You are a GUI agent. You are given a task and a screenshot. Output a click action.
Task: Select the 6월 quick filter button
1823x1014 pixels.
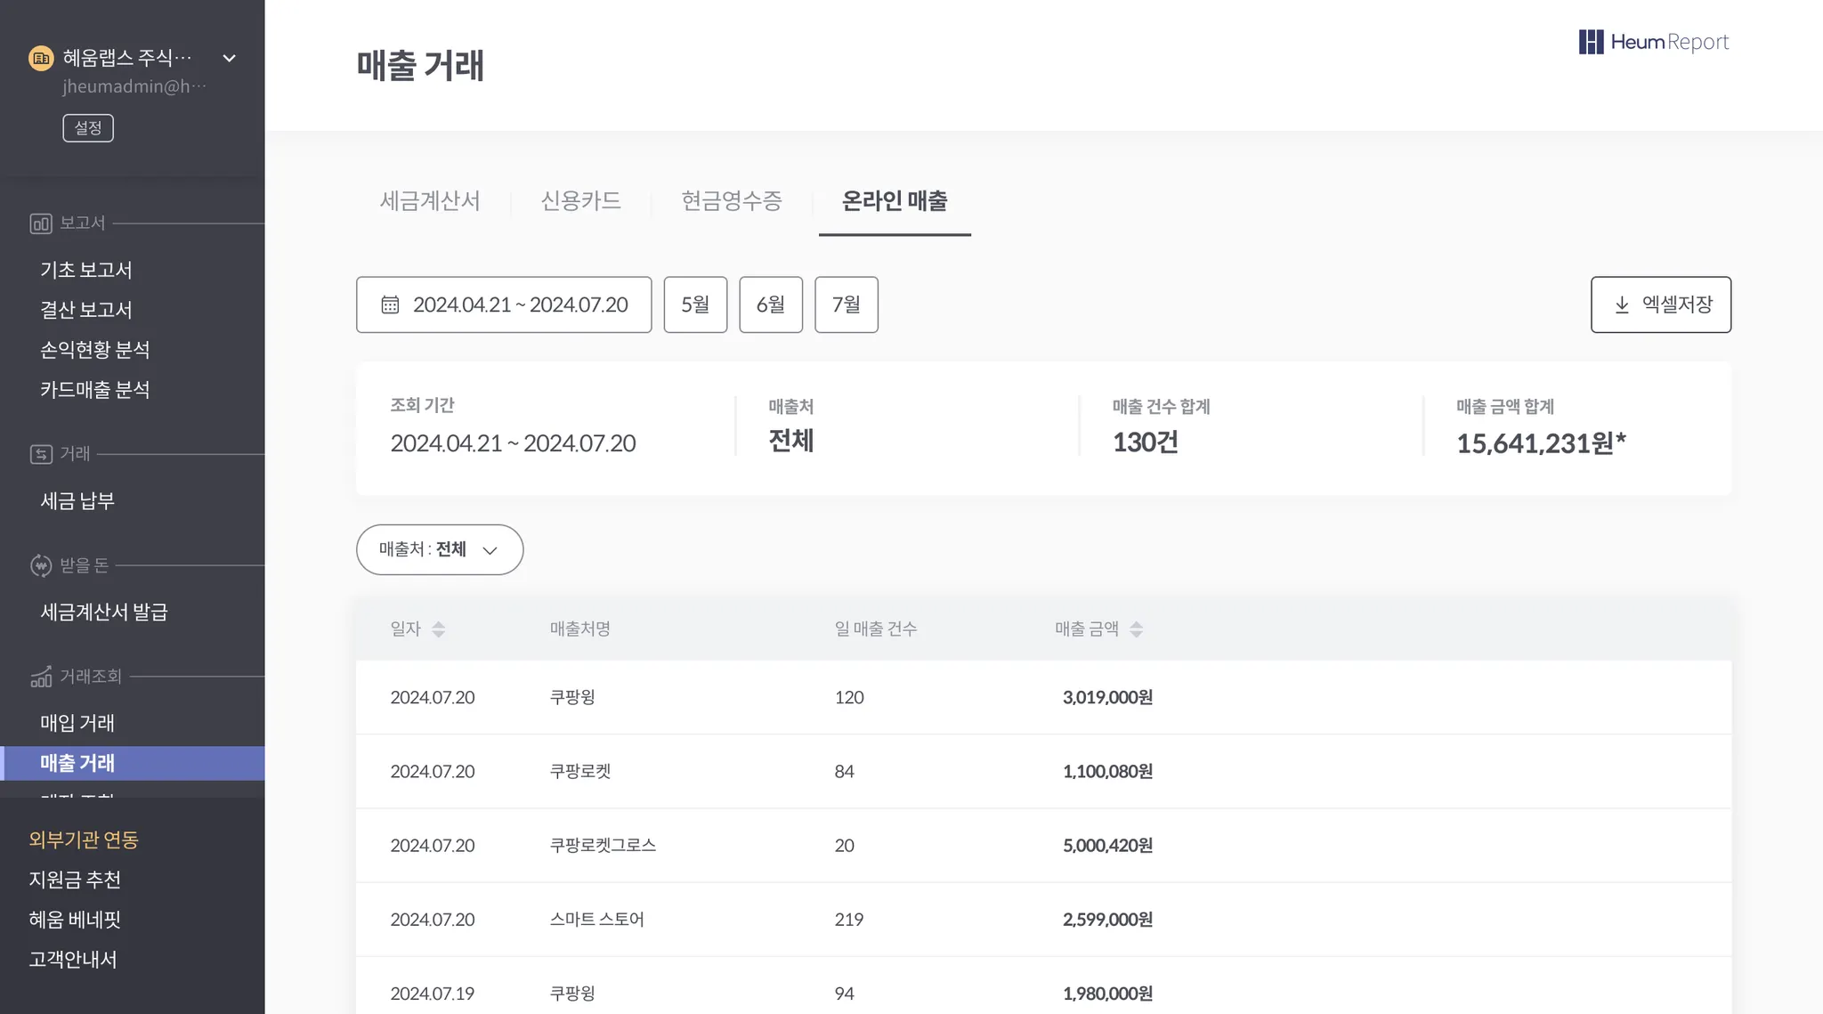click(x=771, y=304)
